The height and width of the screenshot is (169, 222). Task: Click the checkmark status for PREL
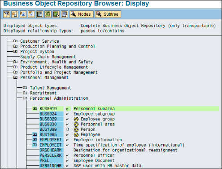click(x=67, y=161)
